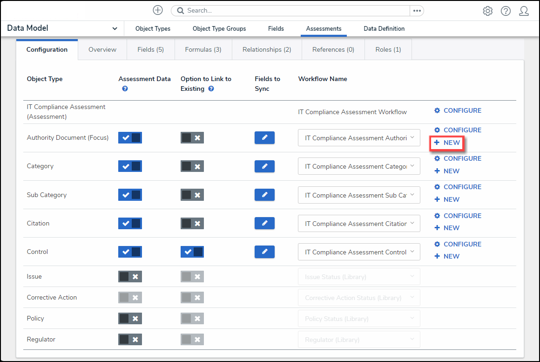Toggle Assessment Data for Category
The height and width of the screenshot is (362, 540).
[x=130, y=166]
